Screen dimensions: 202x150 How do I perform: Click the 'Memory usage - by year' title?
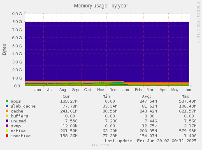(101, 6)
